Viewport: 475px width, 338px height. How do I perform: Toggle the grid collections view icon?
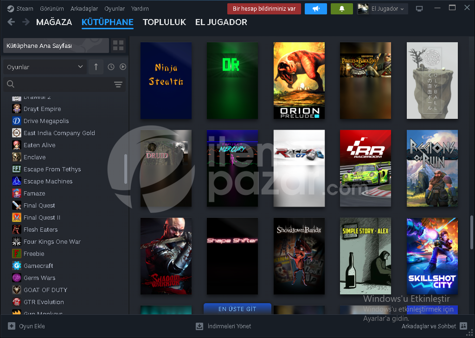(118, 45)
